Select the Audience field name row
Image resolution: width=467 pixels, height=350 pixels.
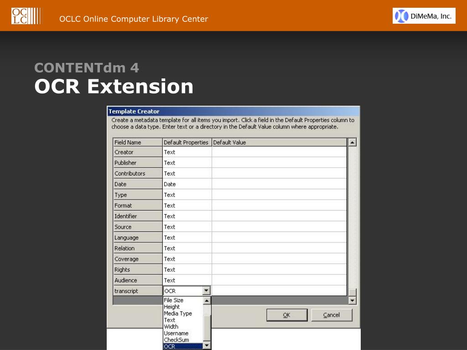(x=138, y=280)
